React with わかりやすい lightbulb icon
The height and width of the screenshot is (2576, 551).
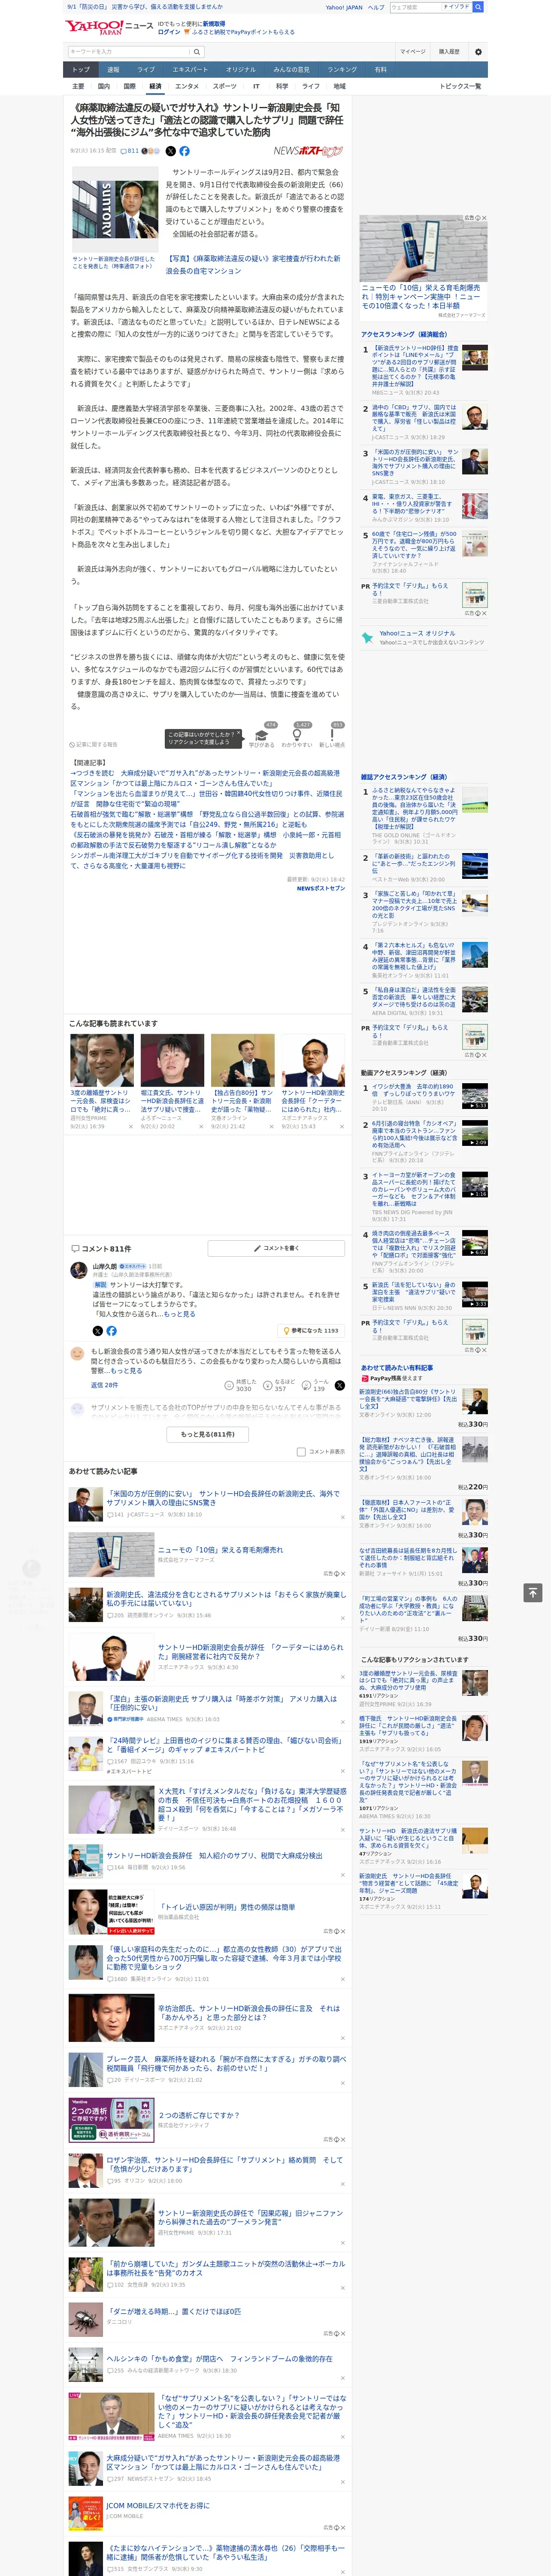(296, 735)
